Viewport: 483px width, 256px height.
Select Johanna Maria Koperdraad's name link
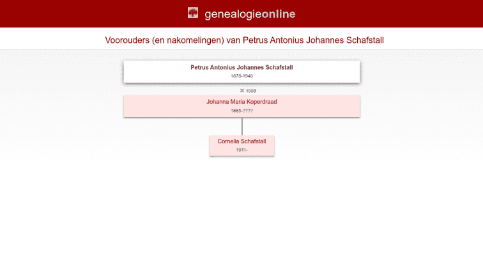click(241, 102)
